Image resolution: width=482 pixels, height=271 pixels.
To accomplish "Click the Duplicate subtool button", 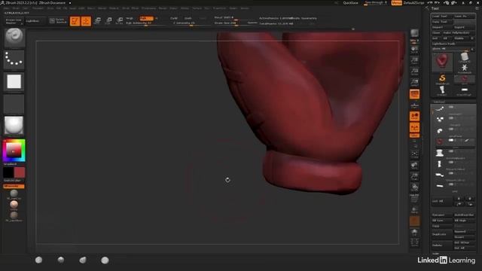I will pyautogui.click(x=442, y=234).
